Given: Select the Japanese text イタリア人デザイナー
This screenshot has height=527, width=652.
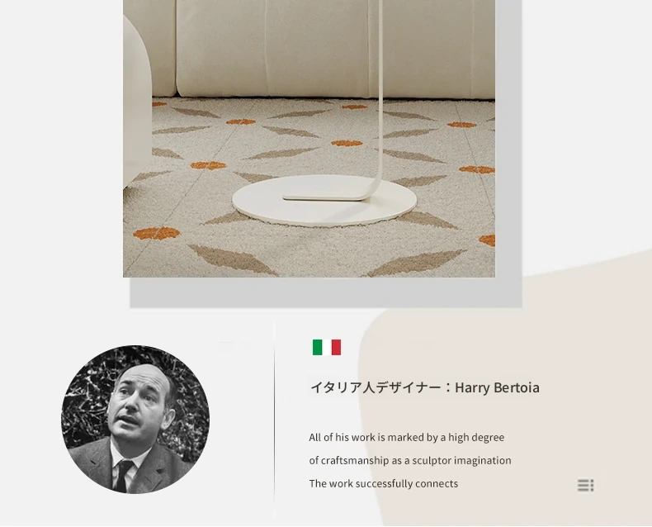Looking at the screenshot, I should point(376,387).
